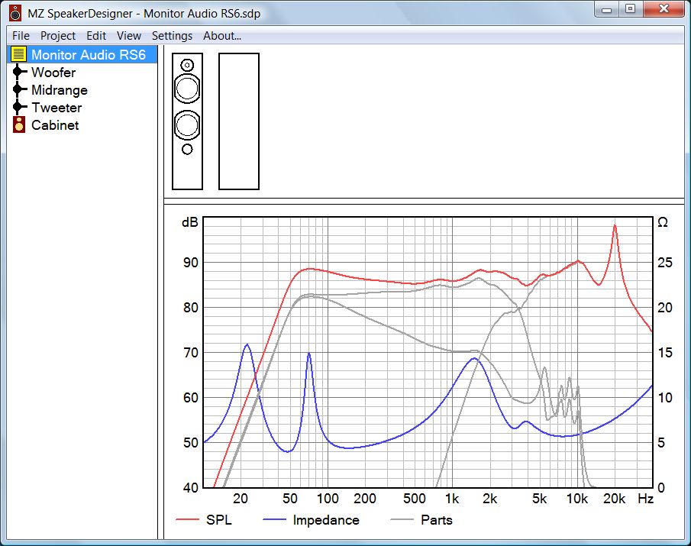Viewport: 691px width, 546px height.
Task: Minimize the MZ SpeakerDesigner window
Action: pos(607,9)
